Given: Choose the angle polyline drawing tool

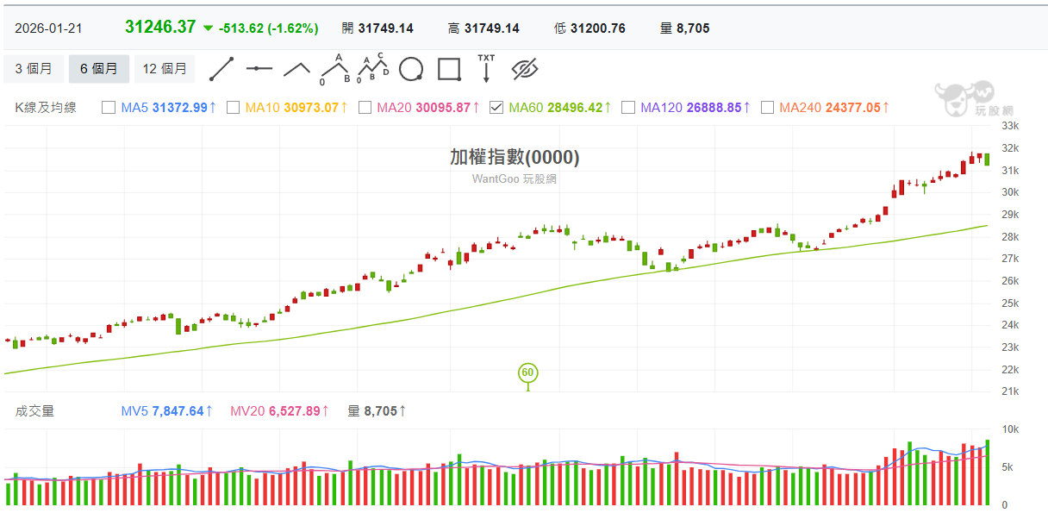Looking at the screenshot, I should click(x=297, y=69).
